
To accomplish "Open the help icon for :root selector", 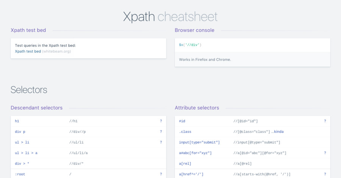I will pos(161,174).
